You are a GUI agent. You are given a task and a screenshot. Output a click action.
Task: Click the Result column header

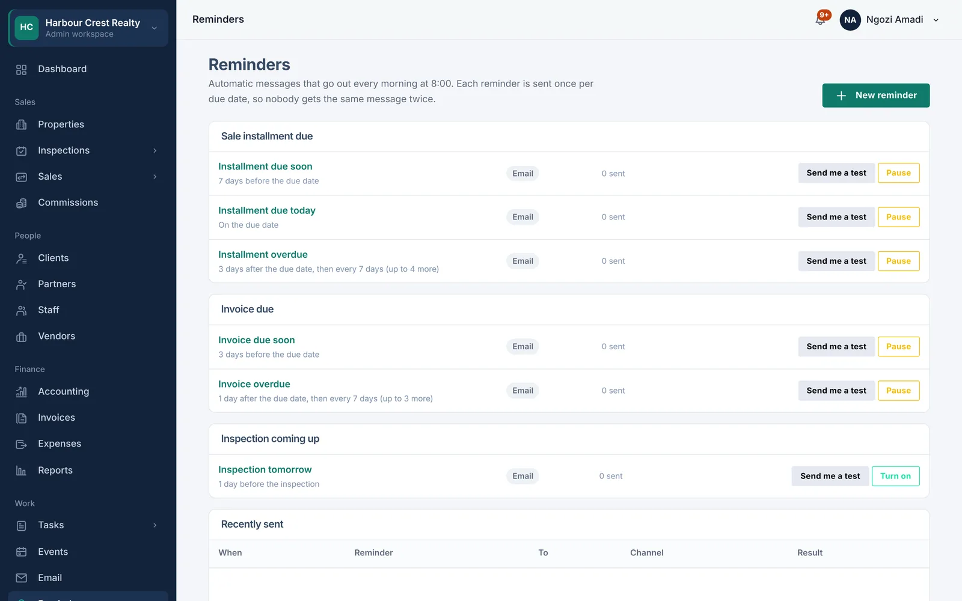pos(810,553)
